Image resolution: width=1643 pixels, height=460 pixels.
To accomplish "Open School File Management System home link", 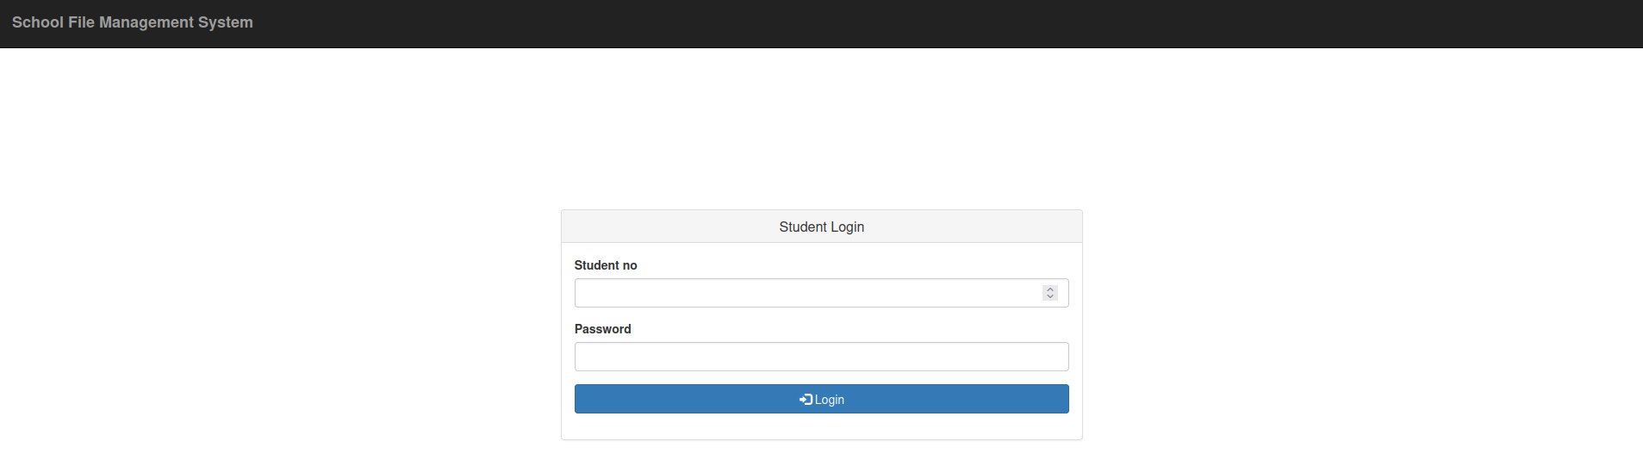I will coord(132,22).
